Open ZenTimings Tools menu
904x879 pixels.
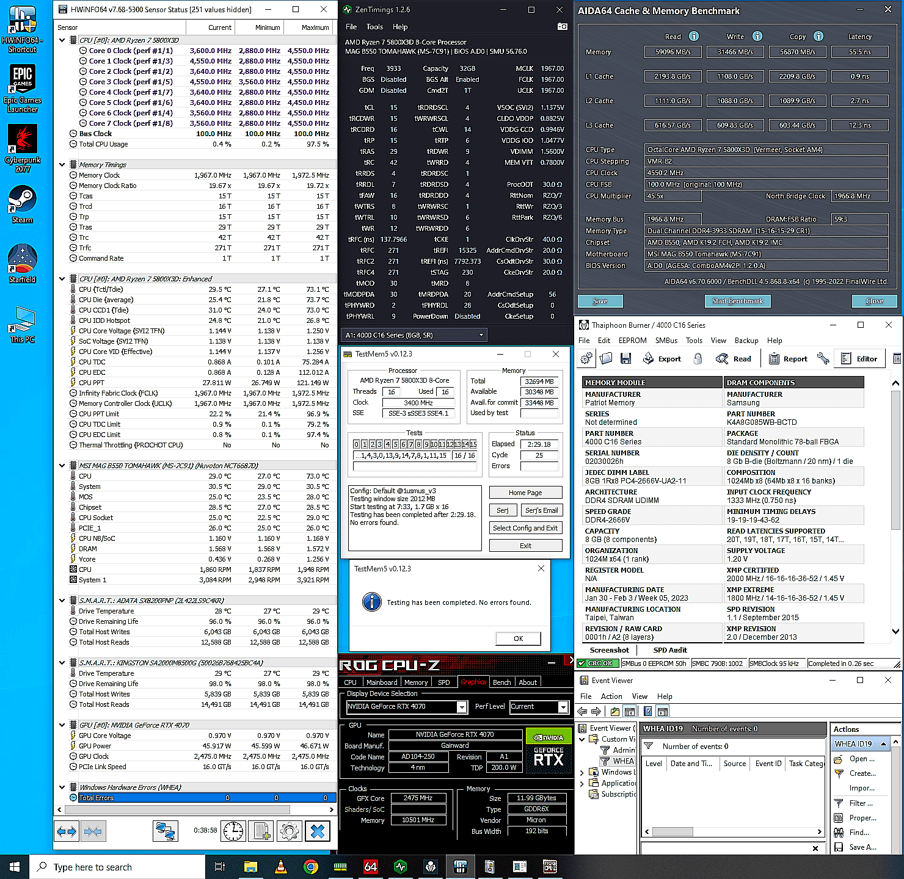[x=374, y=27]
